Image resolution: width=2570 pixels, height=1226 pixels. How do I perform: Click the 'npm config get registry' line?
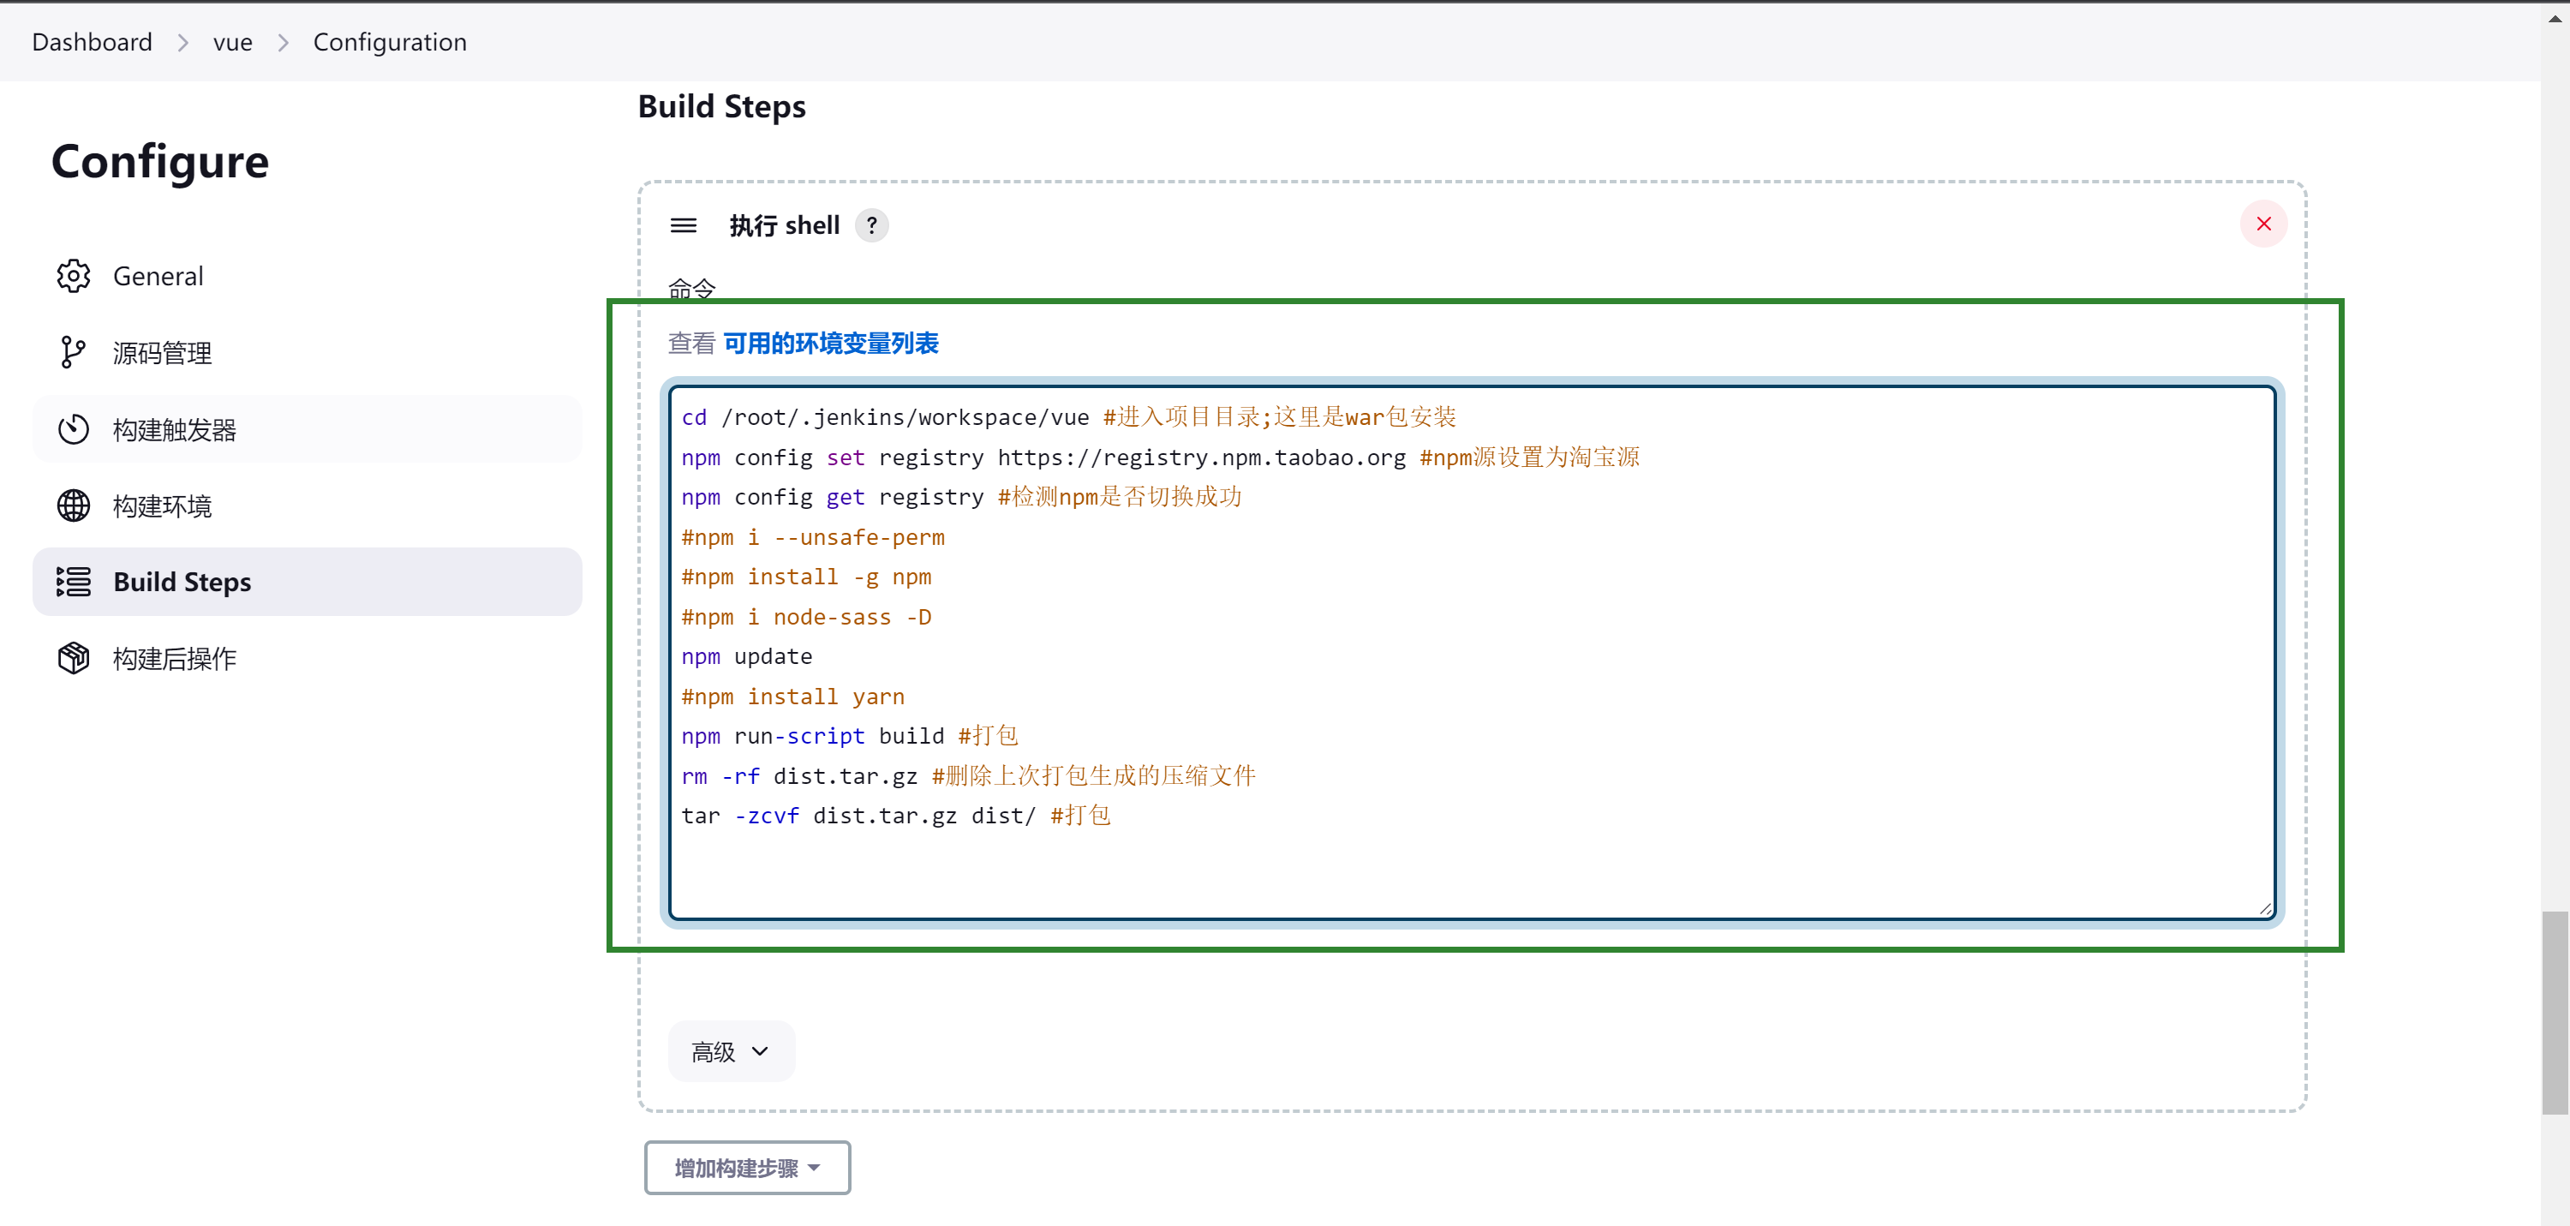click(961, 497)
